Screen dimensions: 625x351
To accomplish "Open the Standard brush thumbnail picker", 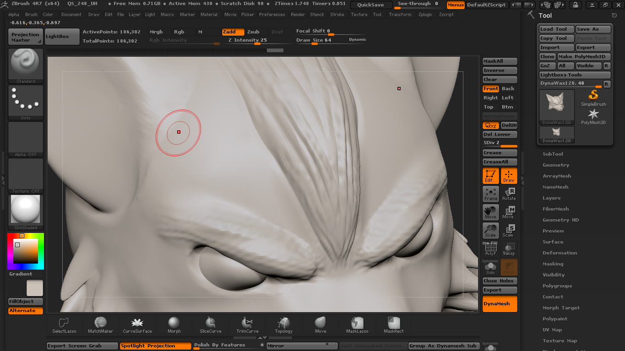I will tap(26, 66).
